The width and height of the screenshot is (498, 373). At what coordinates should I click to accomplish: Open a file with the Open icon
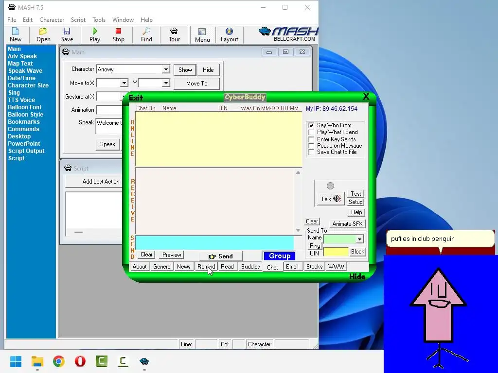pos(43,35)
